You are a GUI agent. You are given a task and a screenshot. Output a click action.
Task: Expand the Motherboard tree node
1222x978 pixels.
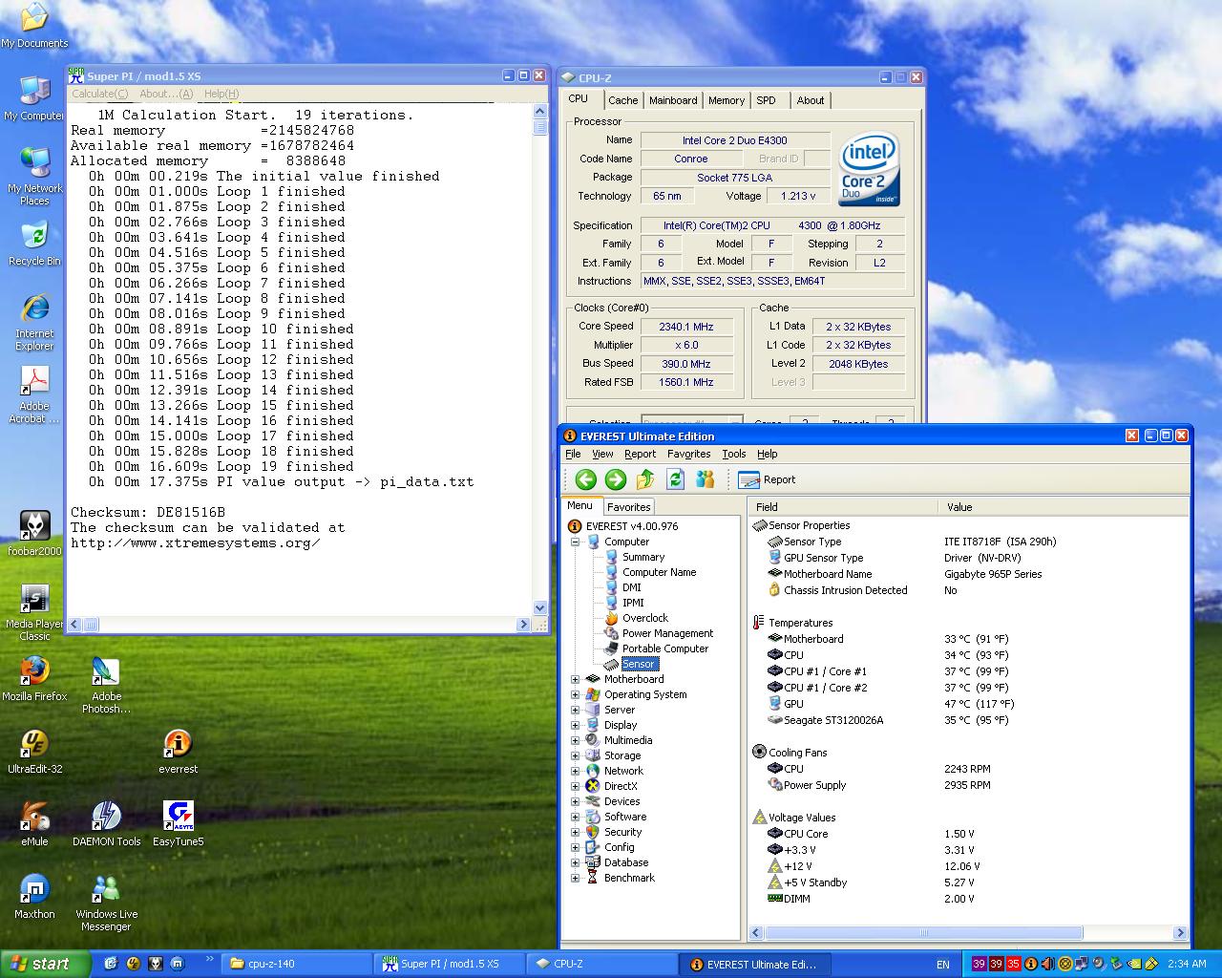576,679
